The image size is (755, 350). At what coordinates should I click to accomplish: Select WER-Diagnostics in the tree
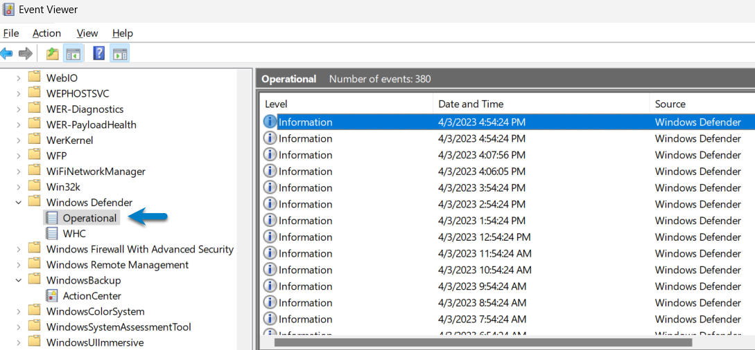pyautogui.click(x=85, y=109)
